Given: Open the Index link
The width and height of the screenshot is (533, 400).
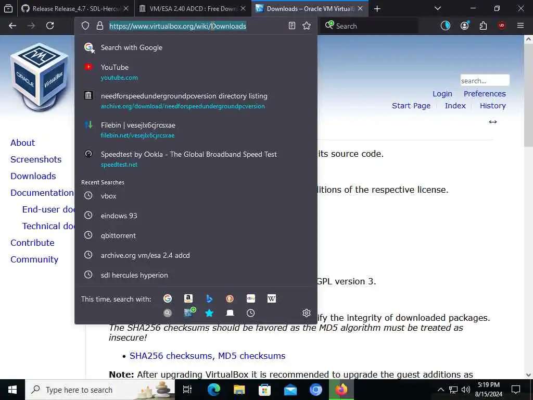Looking at the screenshot, I should (455, 106).
